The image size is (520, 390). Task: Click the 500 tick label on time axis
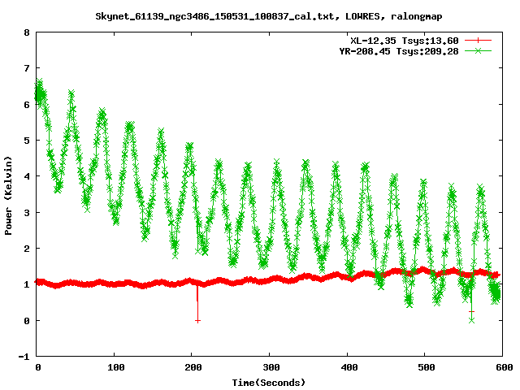pyautogui.click(x=425, y=368)
